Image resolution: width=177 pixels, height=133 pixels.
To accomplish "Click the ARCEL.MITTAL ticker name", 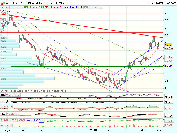I will tap(15, 3).
